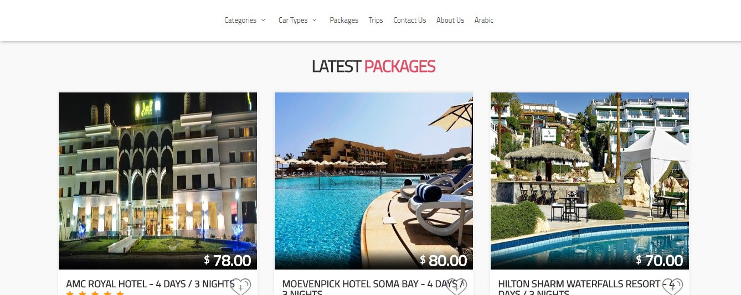Image resolution: width=741 pixels, height=295 pixels.
Task: Click heart icon on Moevenpick Soma Bay package
Action: 456,287
